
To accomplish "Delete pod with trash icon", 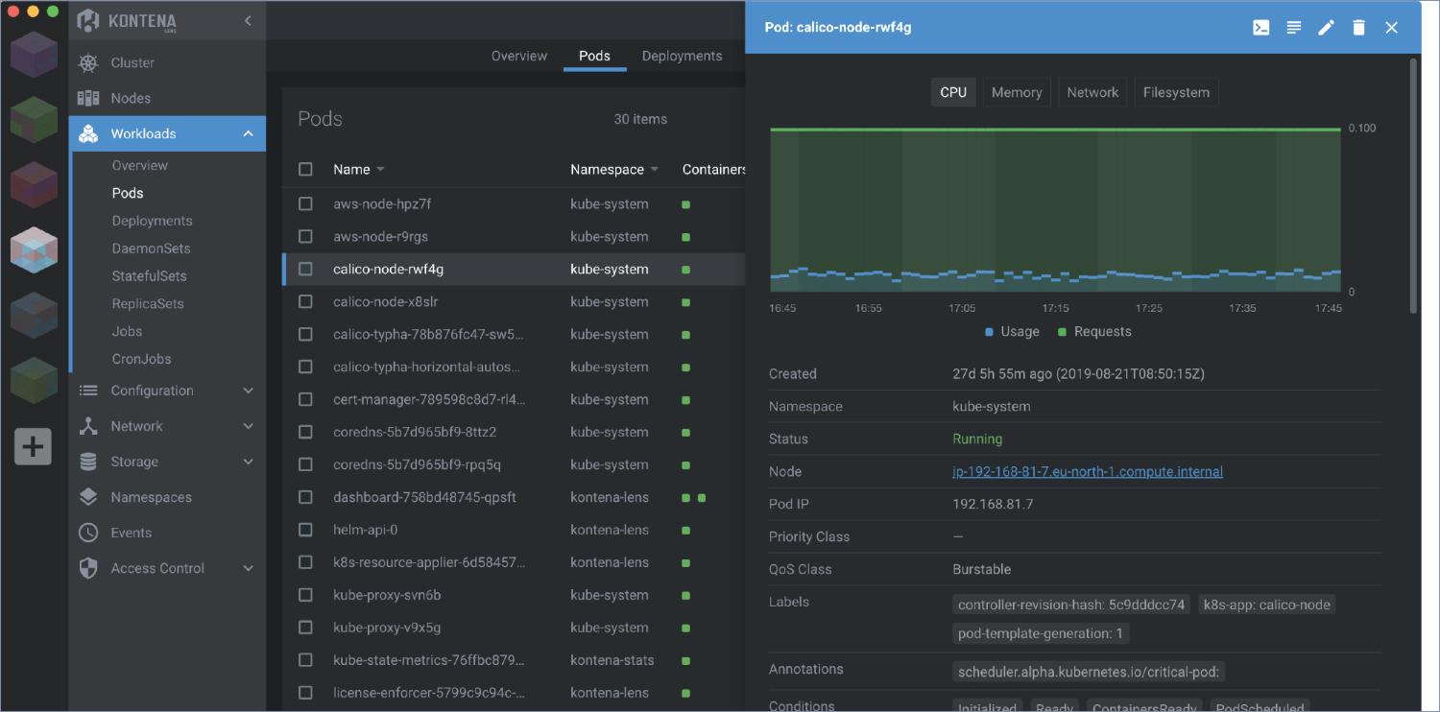I will (x=1358, y=28).
